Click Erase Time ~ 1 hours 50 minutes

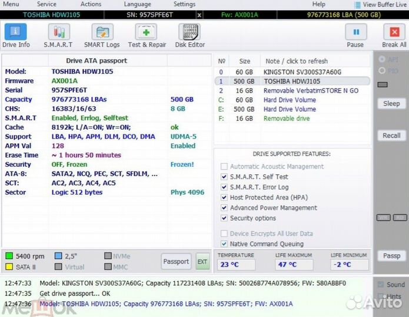pyautogui.click(x=87, y=155)
